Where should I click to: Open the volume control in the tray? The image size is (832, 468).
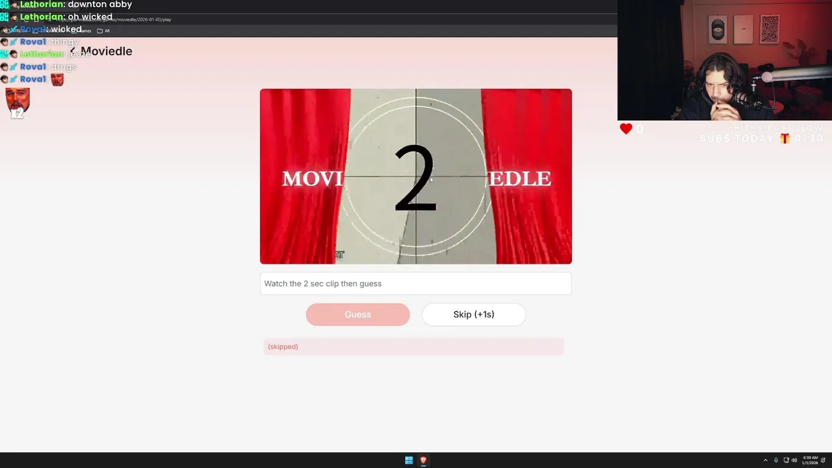pyautogui.click(x=794, y=460)
